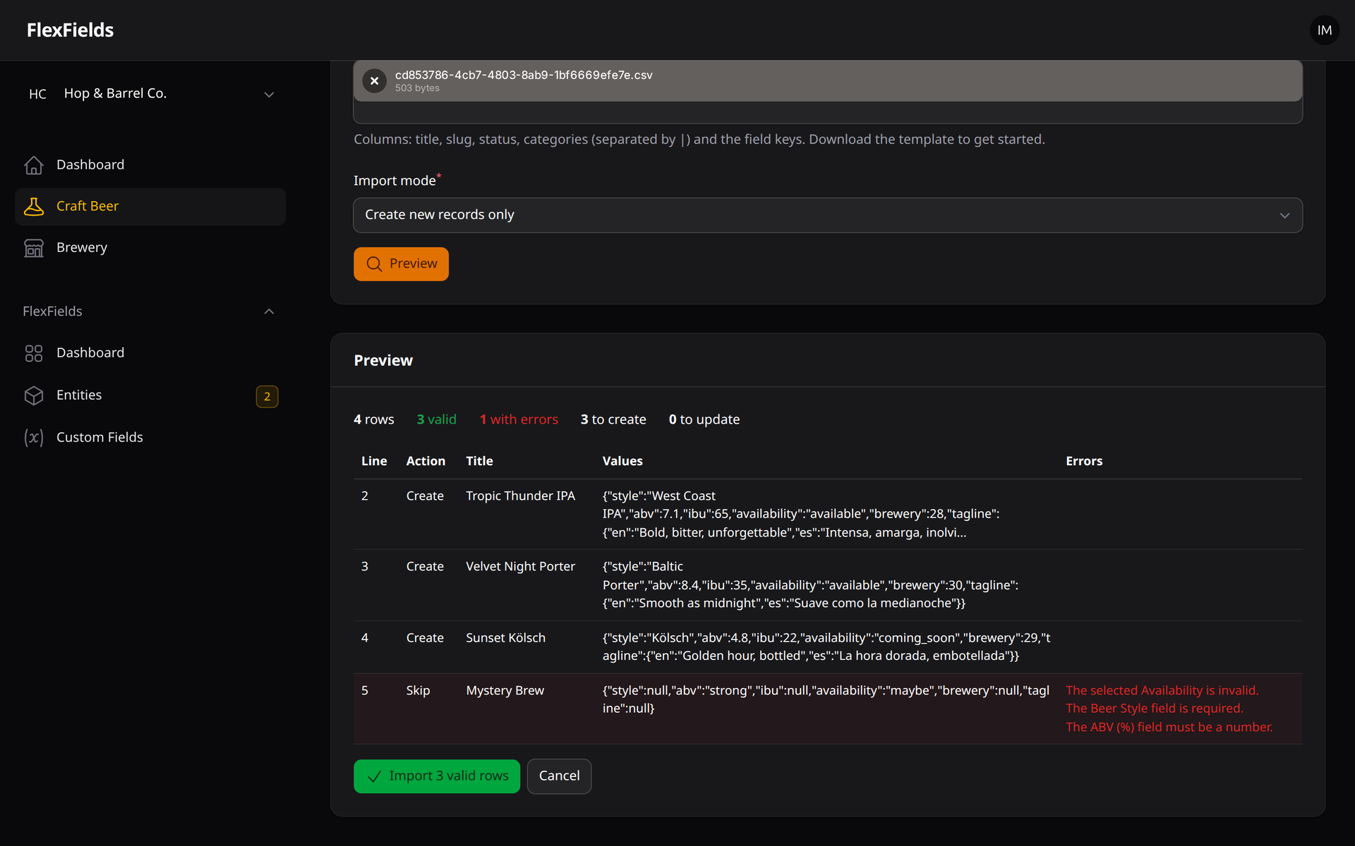The height and width of the screenshot is (846, 1355).
Task: Click the West Coast IPA values JSON
Action: [x=801, y=515]
